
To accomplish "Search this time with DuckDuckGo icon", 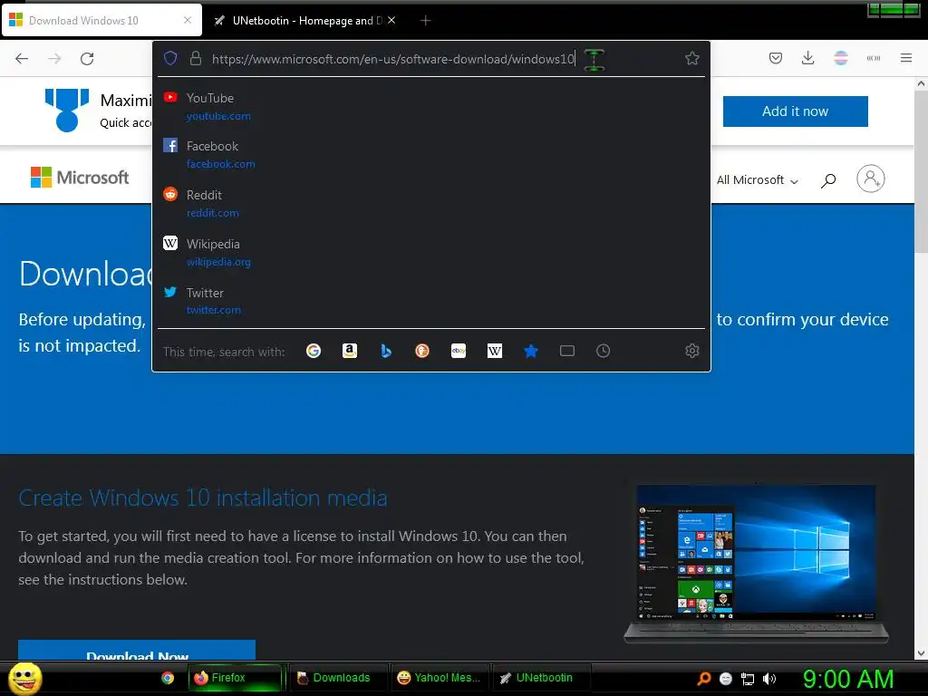I will [422, 351].
